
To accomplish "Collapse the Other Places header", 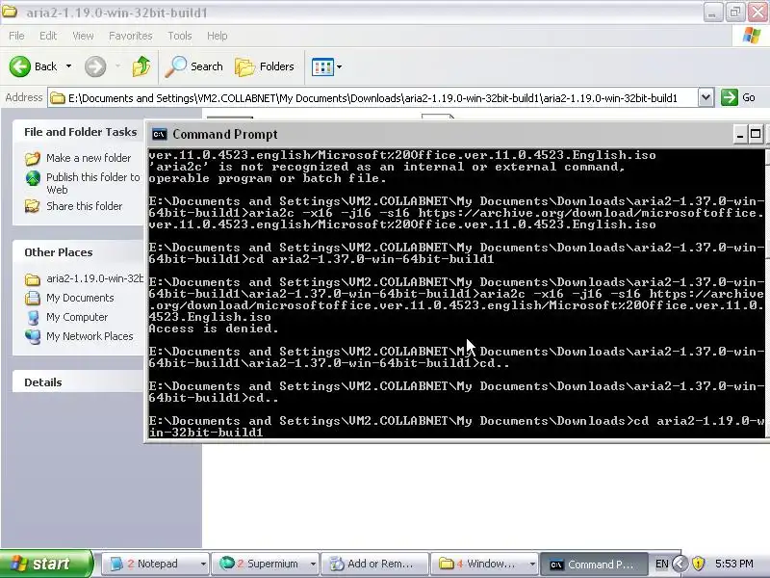I will 59,252.
